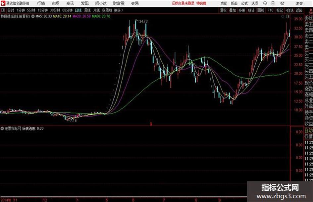Toggle the right panel icon near price axis
The height and width of the screenshot is (202, 313).
pos(287,17)
